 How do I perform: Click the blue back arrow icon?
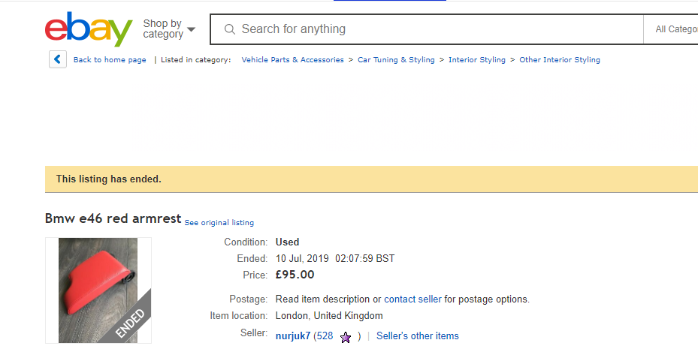[58, 59]
